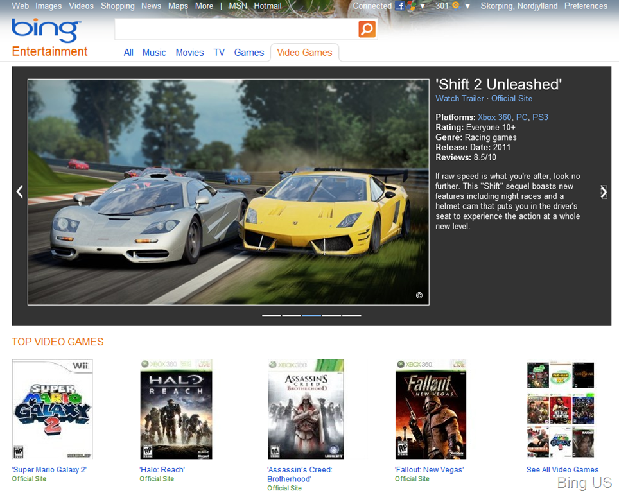Select second carousel indicator bar
Screen dimensions: 619x493
[x=292, y=315]
